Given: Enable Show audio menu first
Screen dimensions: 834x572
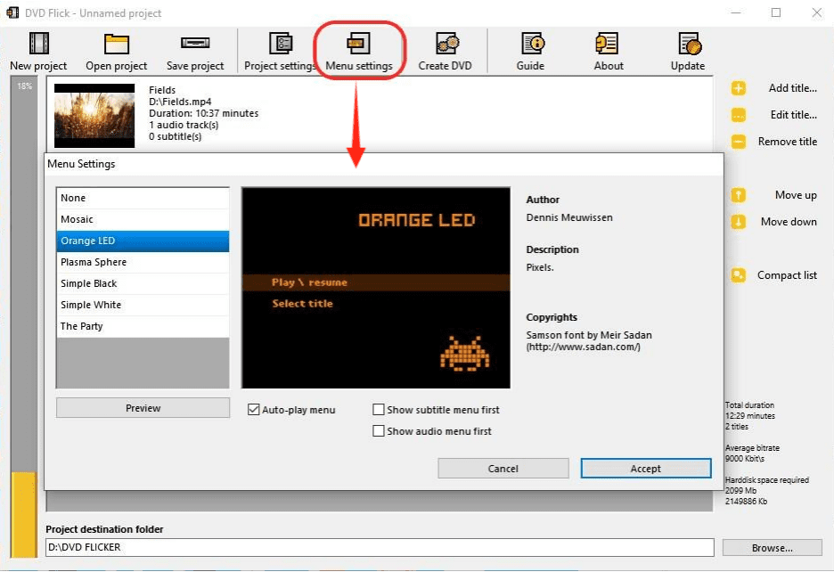Looking at the screenshot, I should tap(380, 431).
